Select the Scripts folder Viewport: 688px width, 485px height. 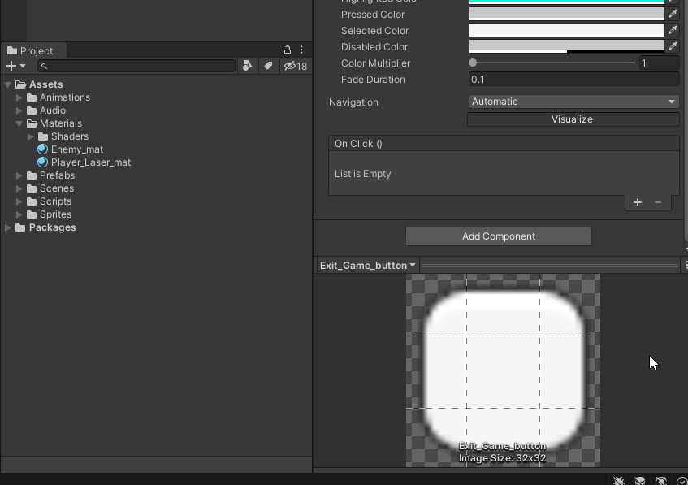(x=55, y=201)
